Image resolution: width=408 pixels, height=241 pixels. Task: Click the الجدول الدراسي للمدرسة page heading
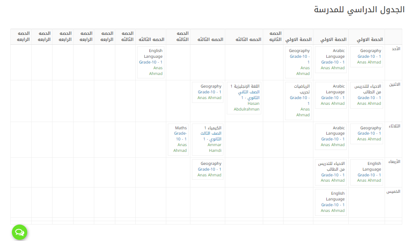[359, 10]
